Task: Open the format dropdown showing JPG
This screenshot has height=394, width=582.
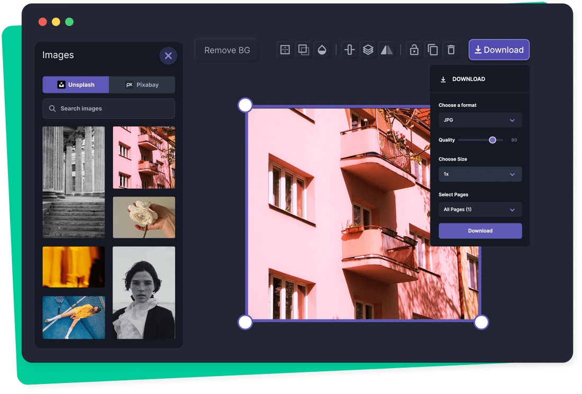Action: coord(479,120)
